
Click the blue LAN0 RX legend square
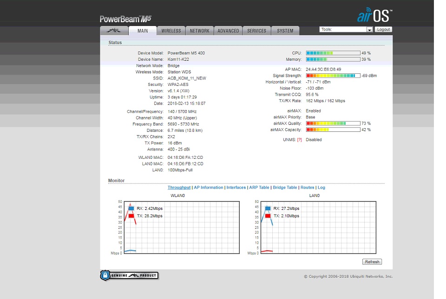tap(268, 208)
